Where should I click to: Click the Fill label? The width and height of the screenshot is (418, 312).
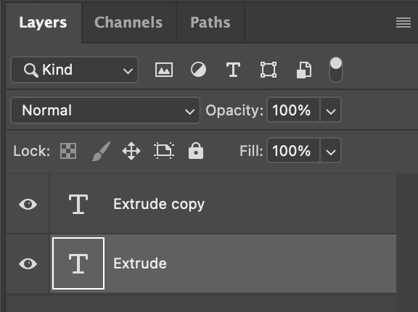pos(251,151)
